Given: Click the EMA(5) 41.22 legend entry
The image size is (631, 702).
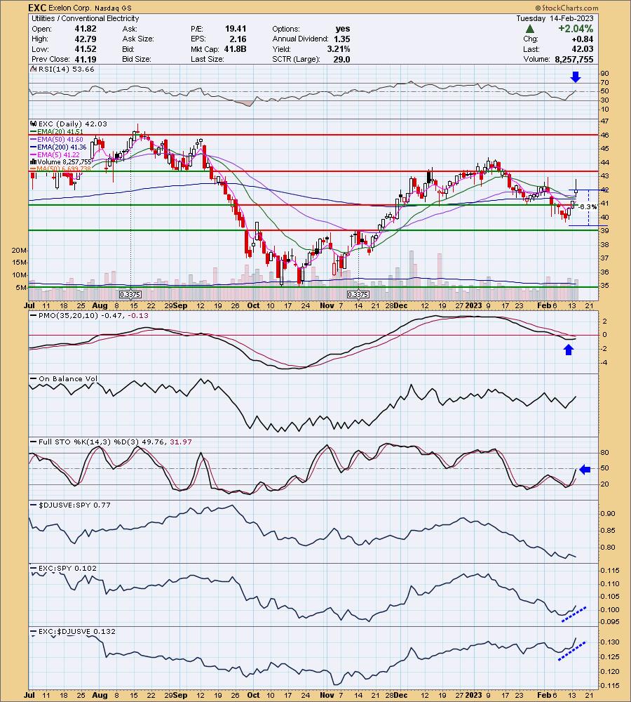Looking at the screenshot, I should point(59,154).
